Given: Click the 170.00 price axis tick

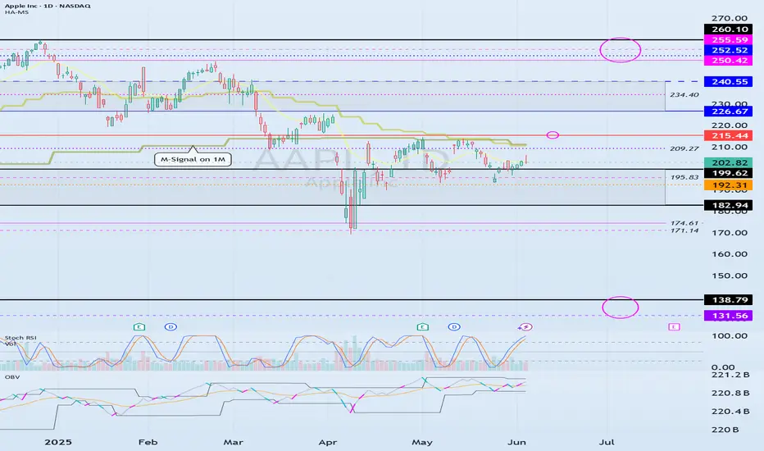Looking at the screenshot, I should click(x=730, y=233).
